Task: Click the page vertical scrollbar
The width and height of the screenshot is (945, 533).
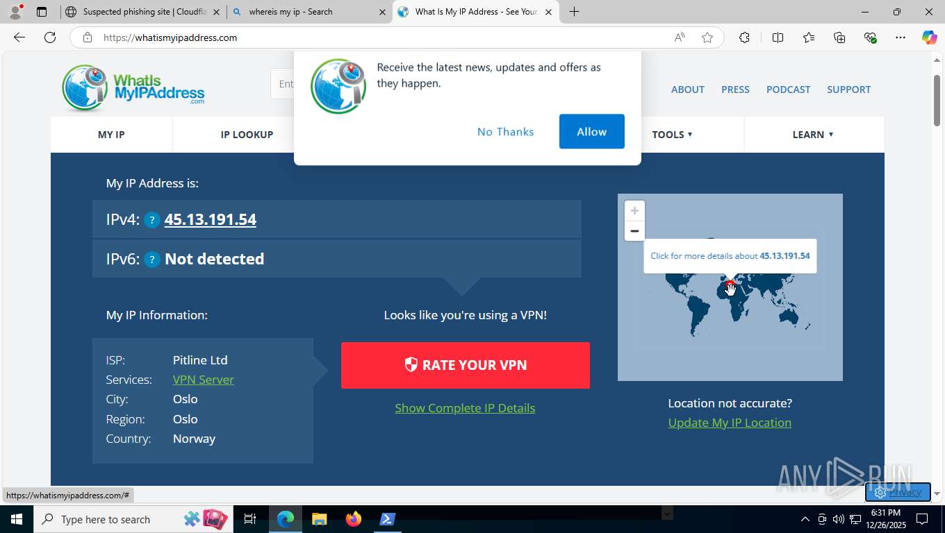Action: click(x=937, y=101)
